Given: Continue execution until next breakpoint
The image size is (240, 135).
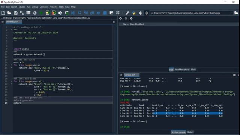Looking at the screenshot, I should (98, 13).
